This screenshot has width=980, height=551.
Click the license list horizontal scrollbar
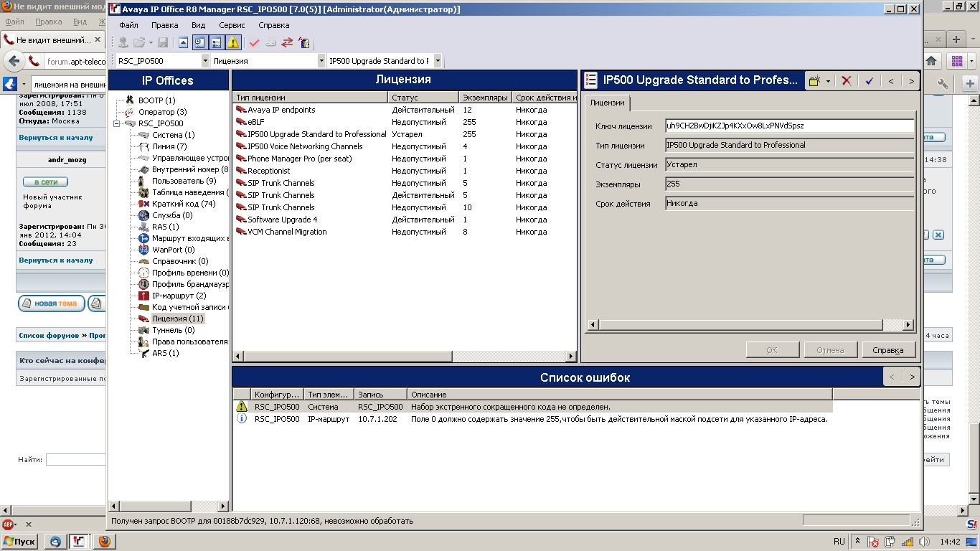(405, 356)
